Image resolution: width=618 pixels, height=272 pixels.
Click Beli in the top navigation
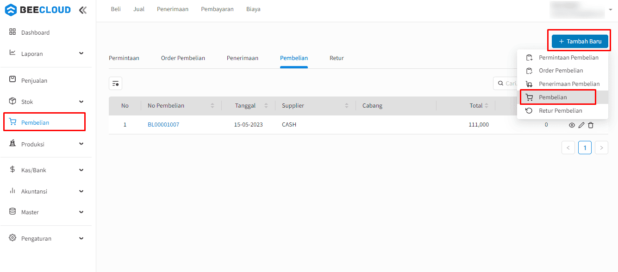click(116, 9)
